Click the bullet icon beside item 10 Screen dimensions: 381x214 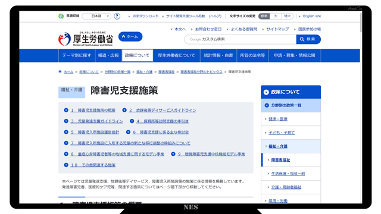coord(66,165)
